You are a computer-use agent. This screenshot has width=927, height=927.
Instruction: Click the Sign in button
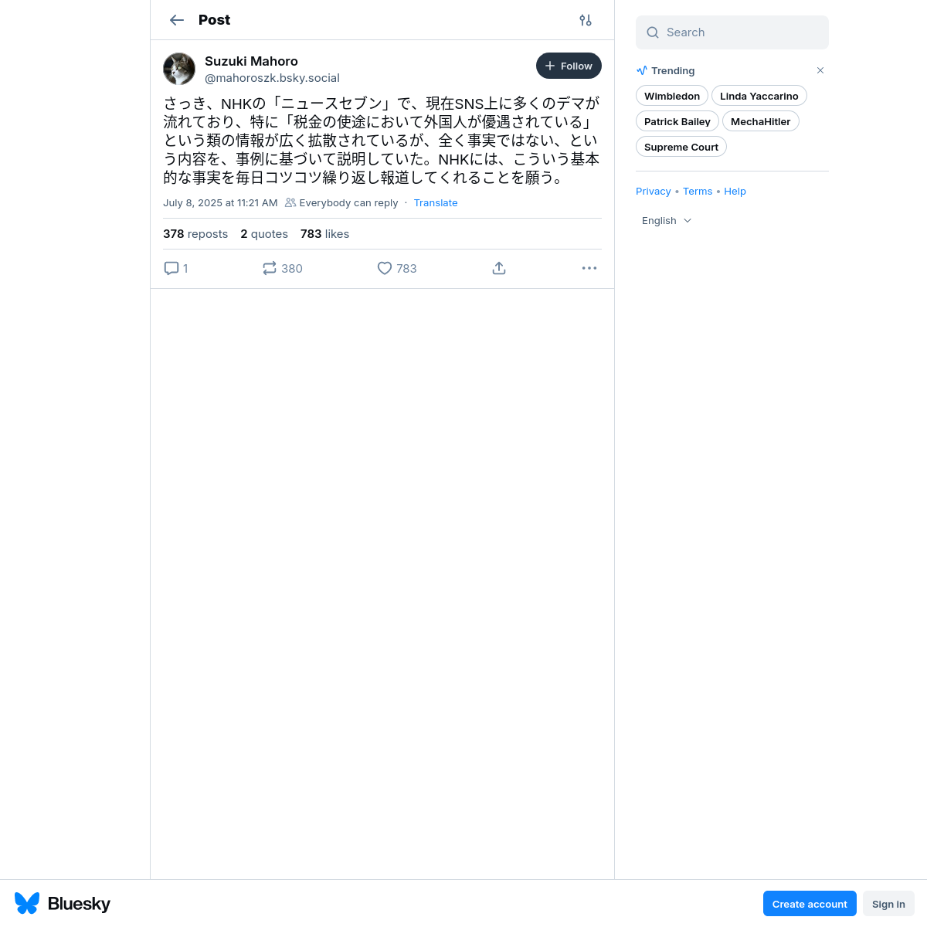(888, 904)
